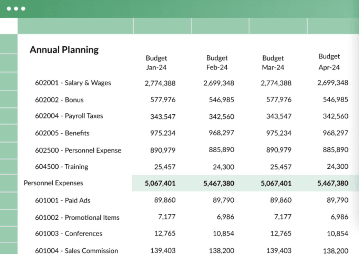Select the Benefits Mar-24 value 975,234

click(279, 133)
